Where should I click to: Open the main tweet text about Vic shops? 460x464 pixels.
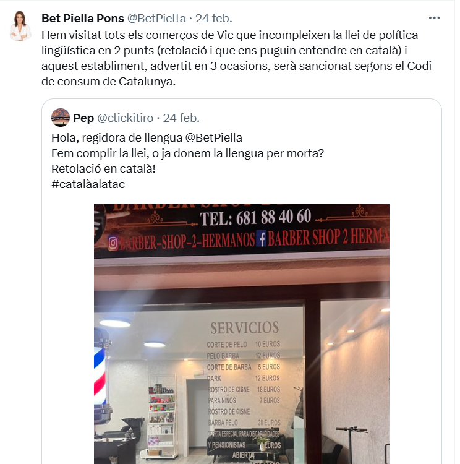click(236, 58)
